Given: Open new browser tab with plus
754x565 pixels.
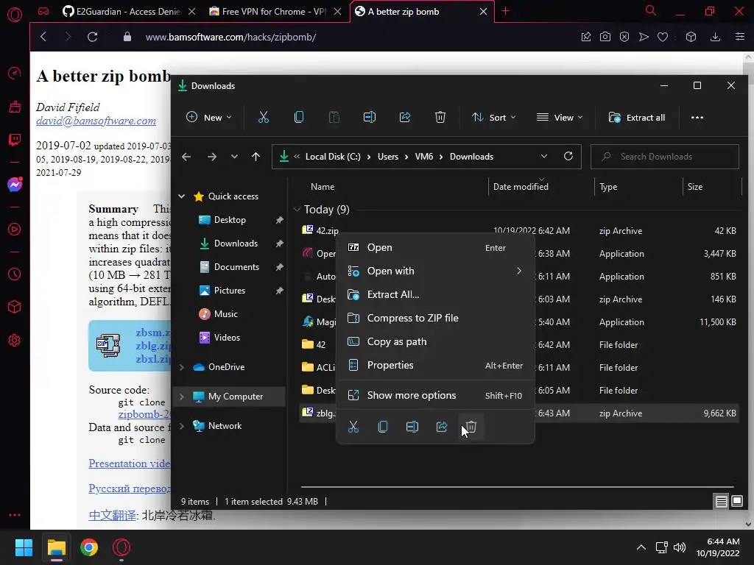Looking at the screenshot, I should click(505, 11).
